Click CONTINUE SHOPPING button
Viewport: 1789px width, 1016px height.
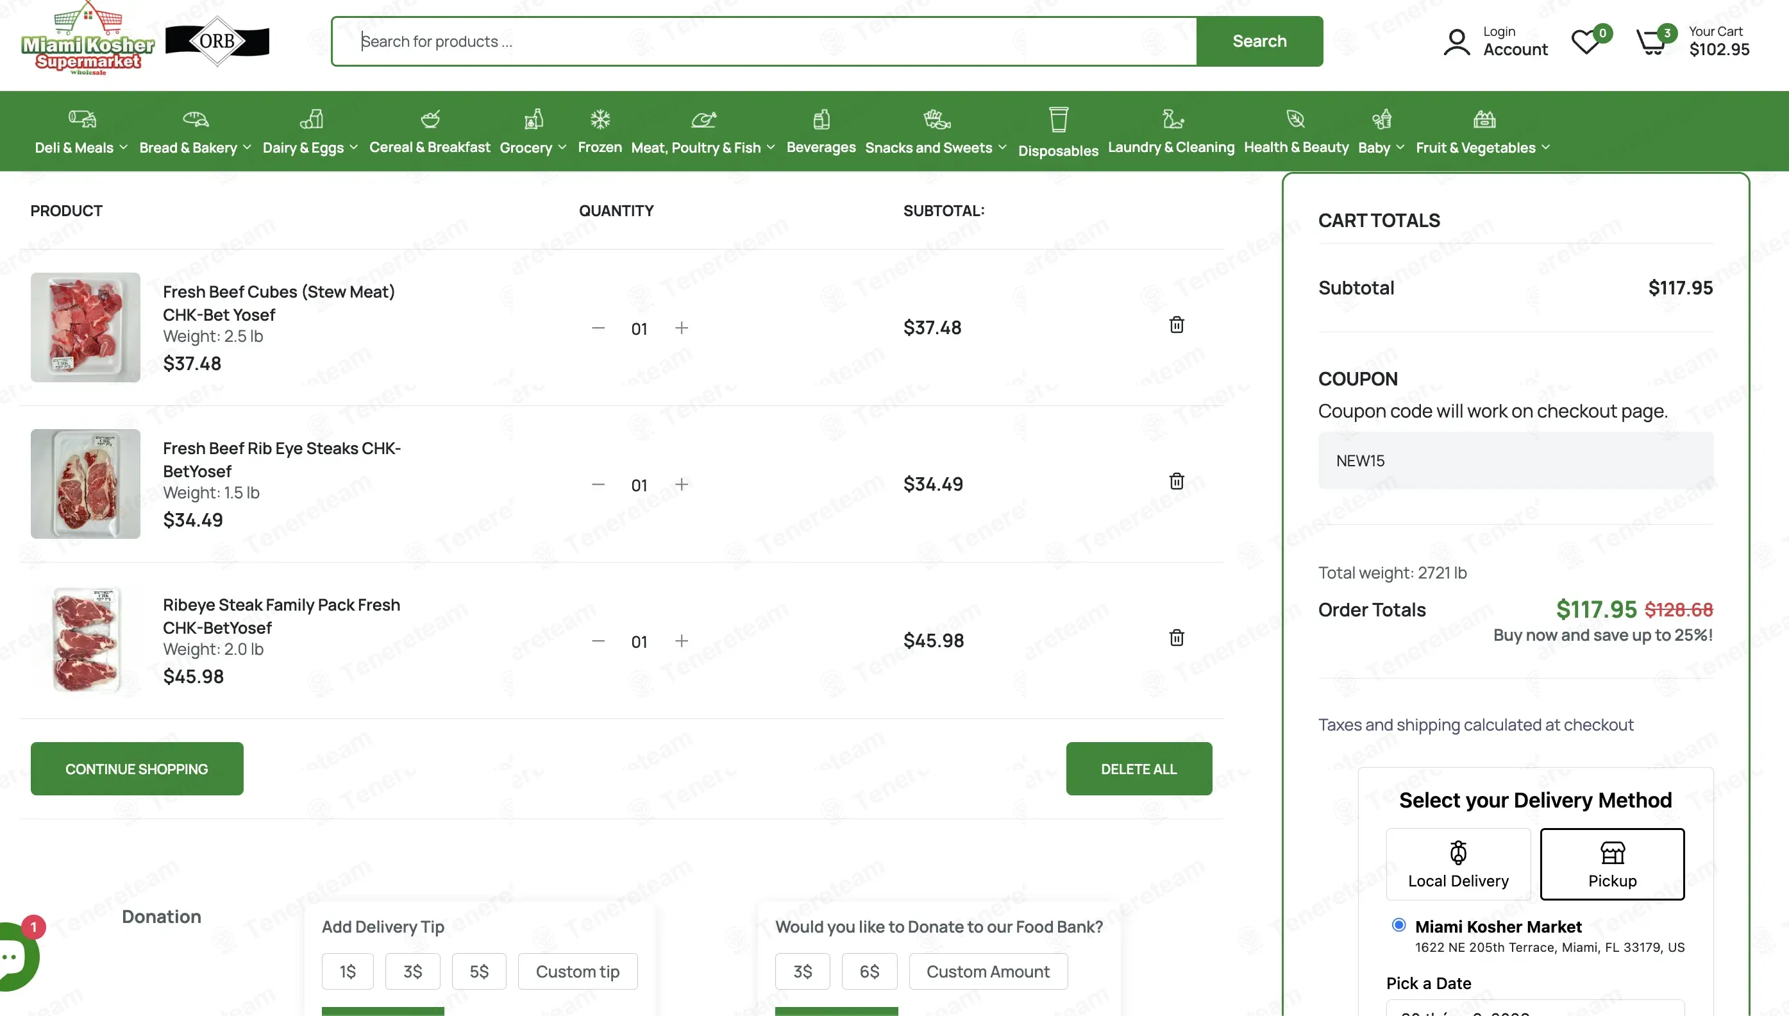137,768
